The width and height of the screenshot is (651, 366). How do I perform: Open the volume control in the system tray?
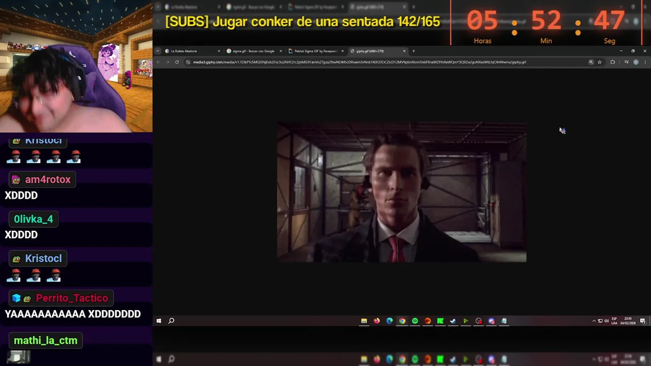coord(606,321)
